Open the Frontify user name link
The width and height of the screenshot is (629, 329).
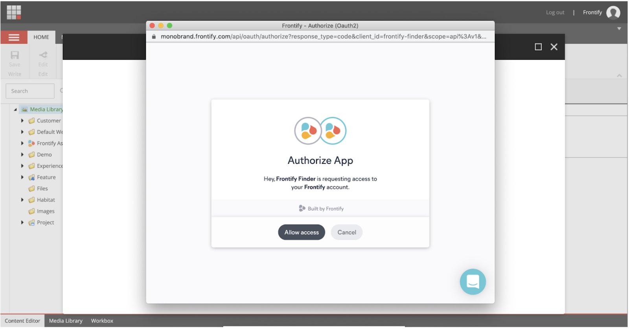(592, 13)
